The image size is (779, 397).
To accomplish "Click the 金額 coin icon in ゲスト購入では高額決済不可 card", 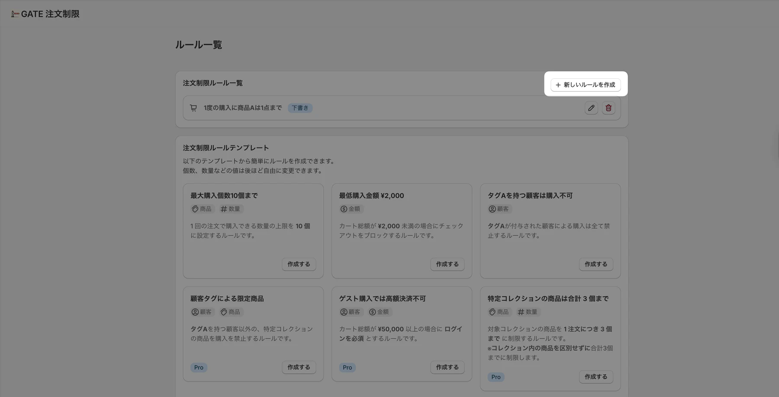I will tap(372, 312).
